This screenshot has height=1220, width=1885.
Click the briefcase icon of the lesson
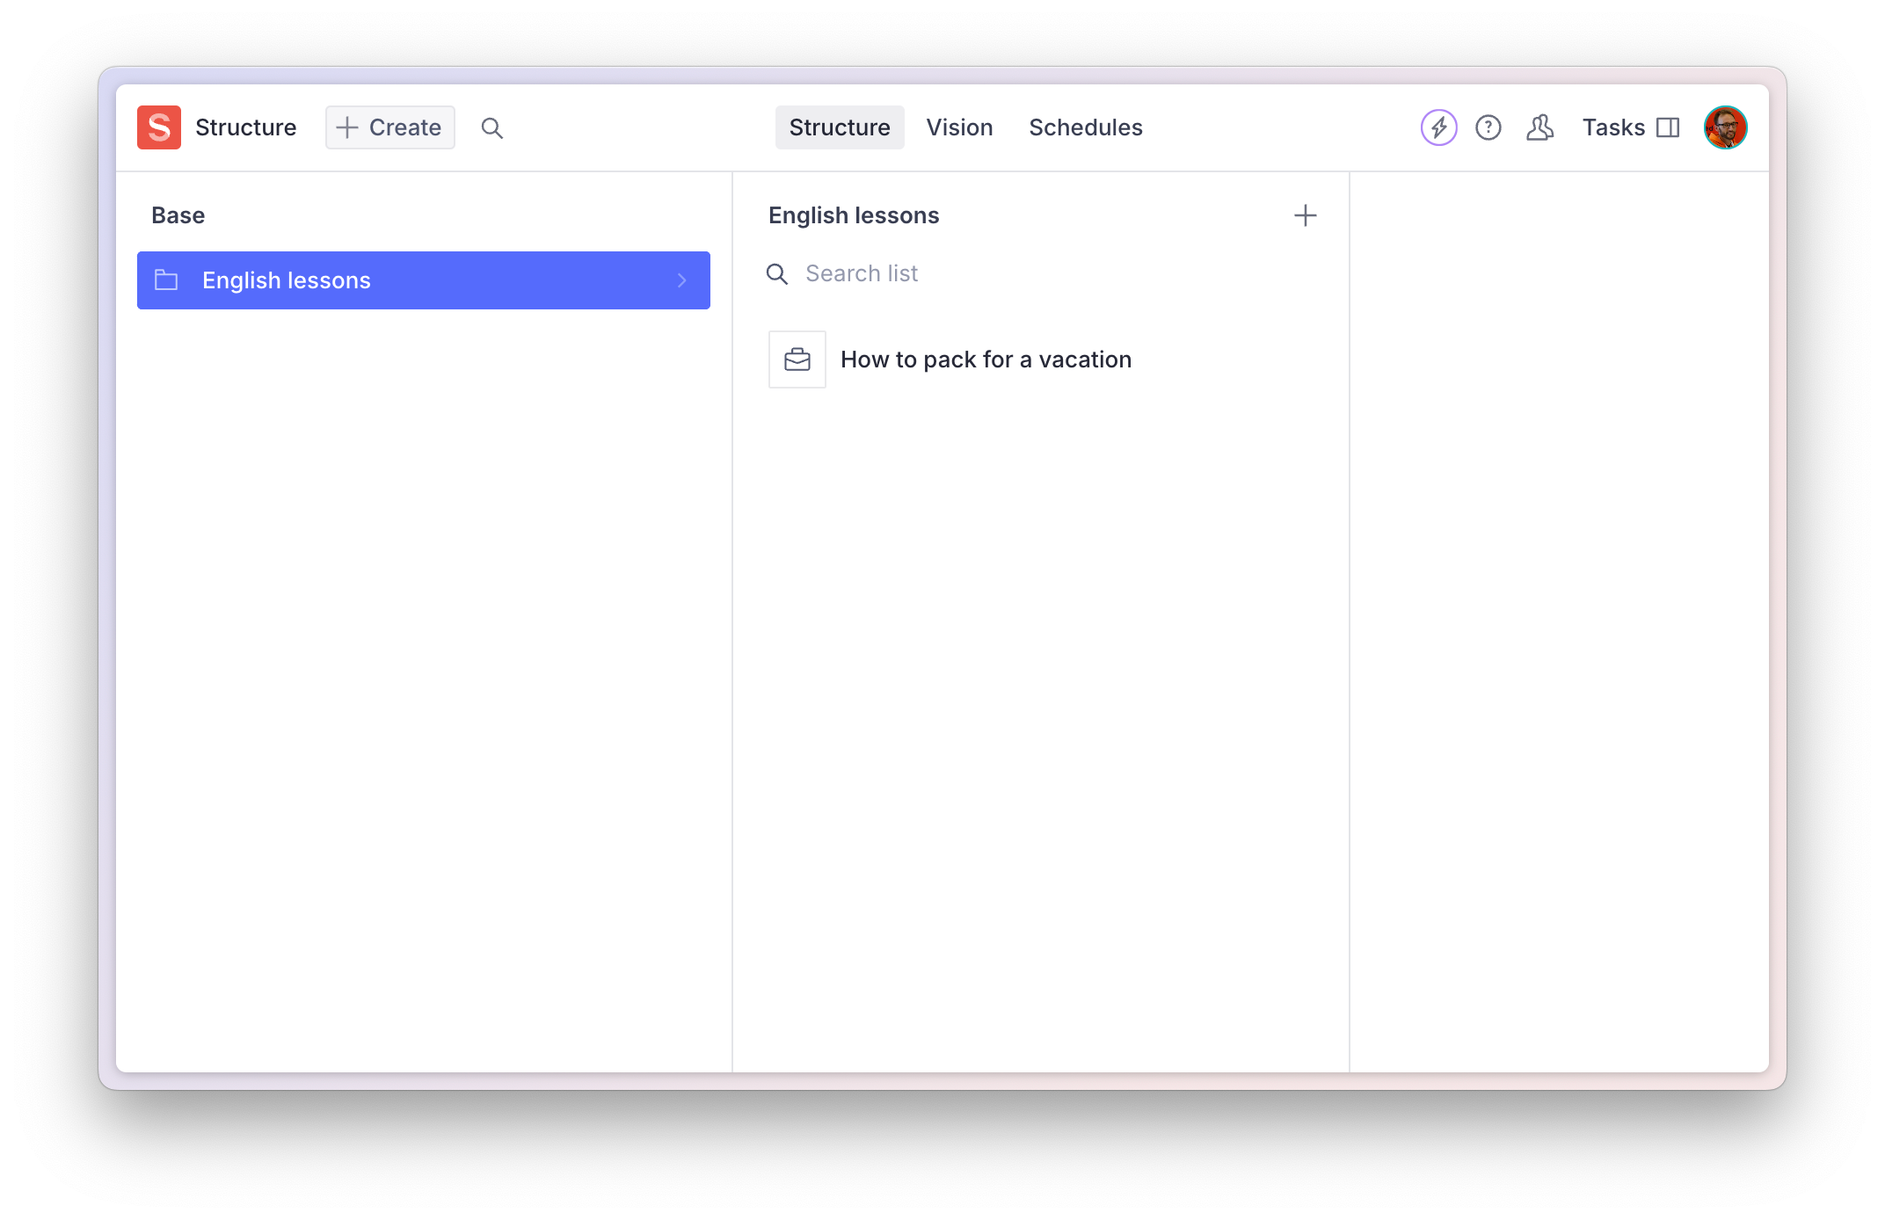coord(797,359)
